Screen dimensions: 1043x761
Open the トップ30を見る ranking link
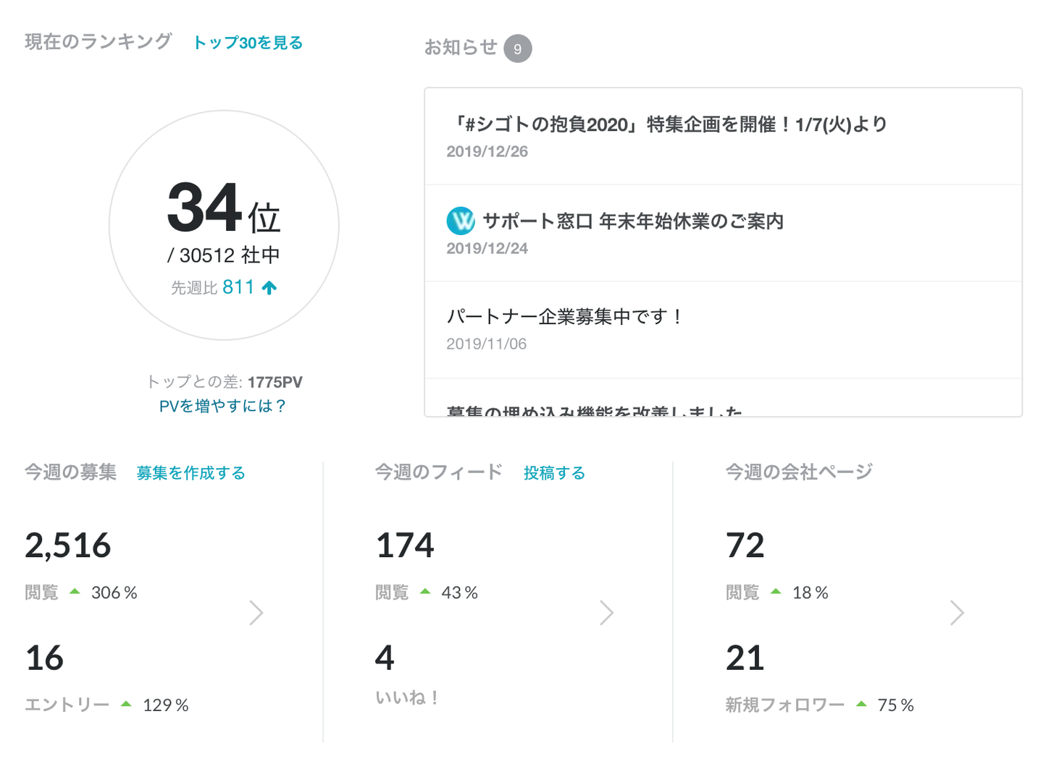[x=248, y=43]
